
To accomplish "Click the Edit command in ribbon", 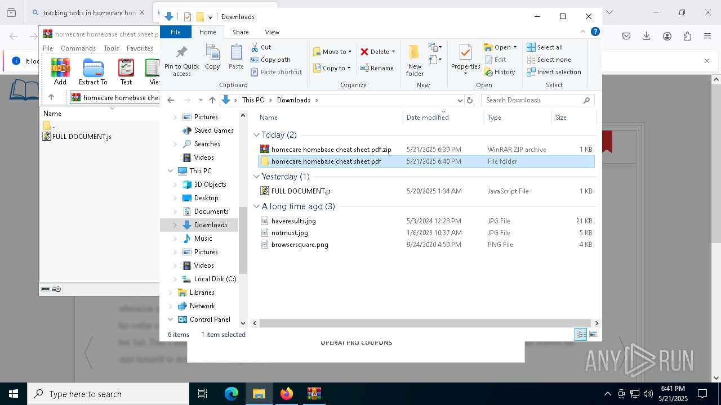I will coord(495,60).
